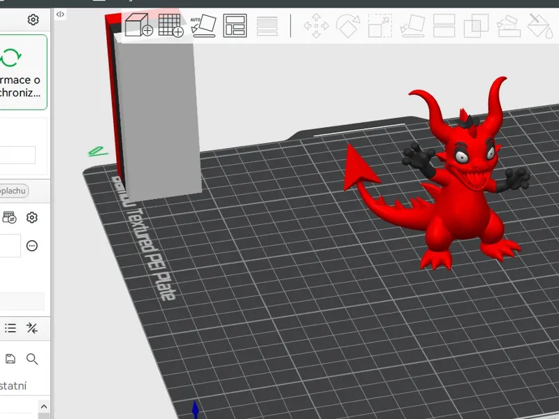Click the three-dots more options button
Image resolution: width=559 pixels, height=419 pixels.
[32, 246]
